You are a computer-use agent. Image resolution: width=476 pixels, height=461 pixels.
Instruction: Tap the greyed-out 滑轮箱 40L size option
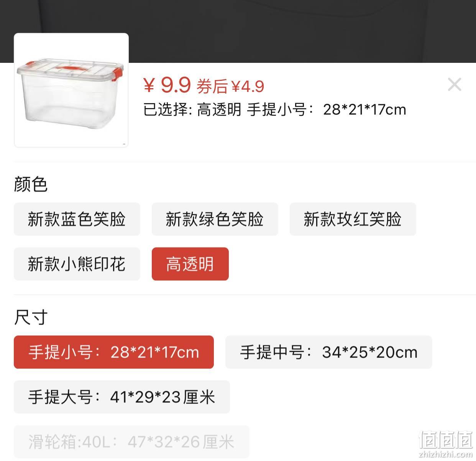tap(131, 442)
